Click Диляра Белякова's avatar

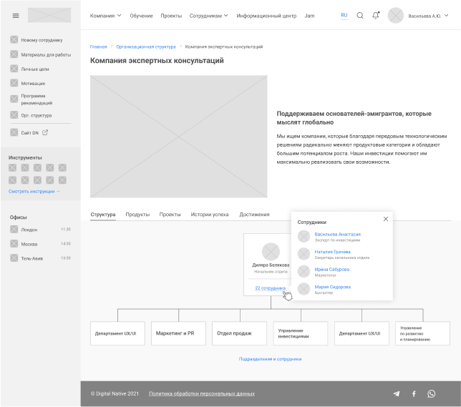[x=271, y=252]
